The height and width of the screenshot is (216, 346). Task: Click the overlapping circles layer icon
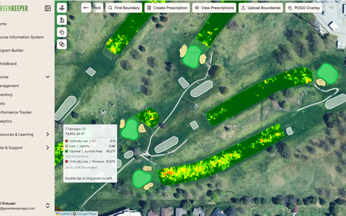pos(62,44)
